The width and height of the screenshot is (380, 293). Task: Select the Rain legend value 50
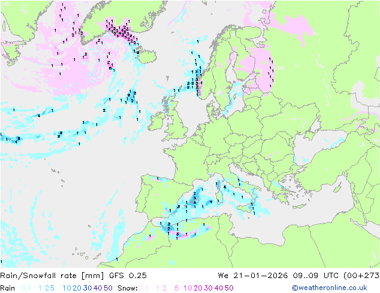tap(108, 288)
